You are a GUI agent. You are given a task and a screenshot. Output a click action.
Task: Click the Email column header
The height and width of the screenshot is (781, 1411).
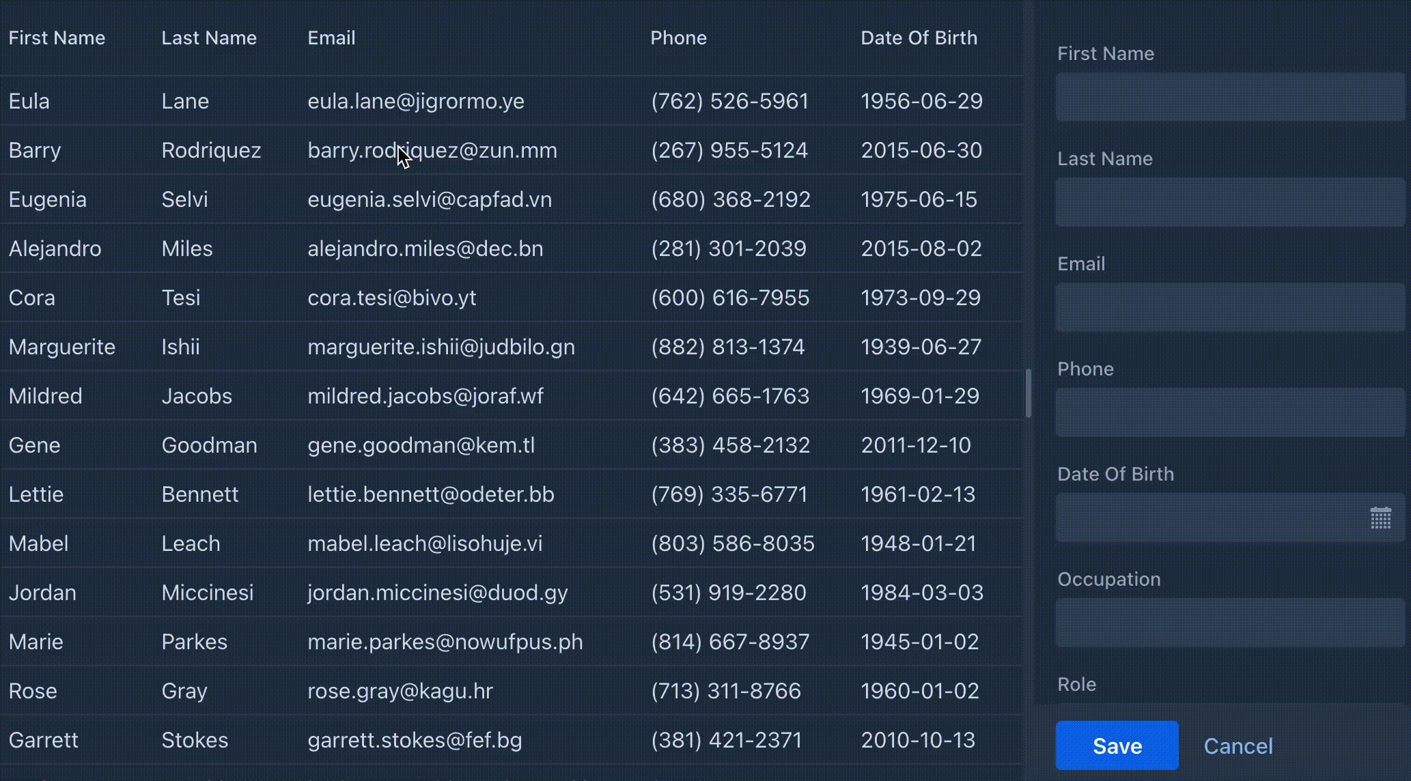point(331,38)
